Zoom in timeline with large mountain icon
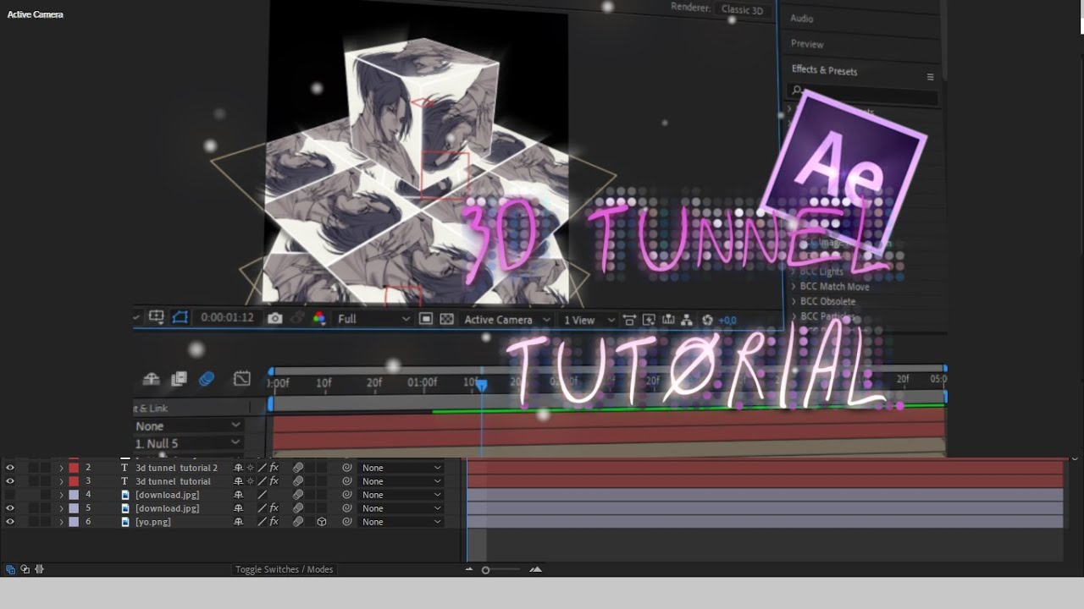Viewport: 1084px width, 609px height. 535,569
